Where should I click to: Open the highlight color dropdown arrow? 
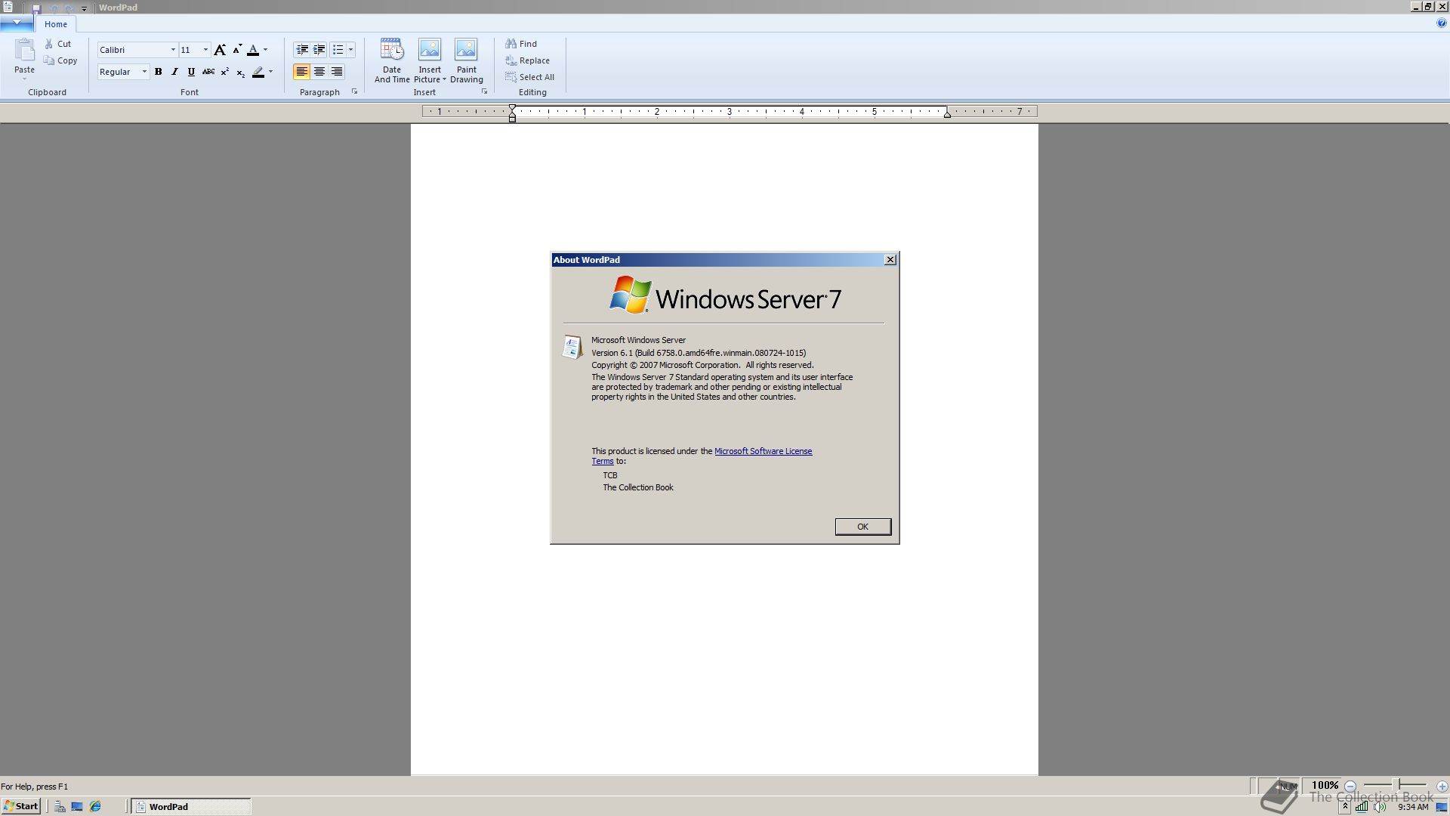[x=270, y=72]
